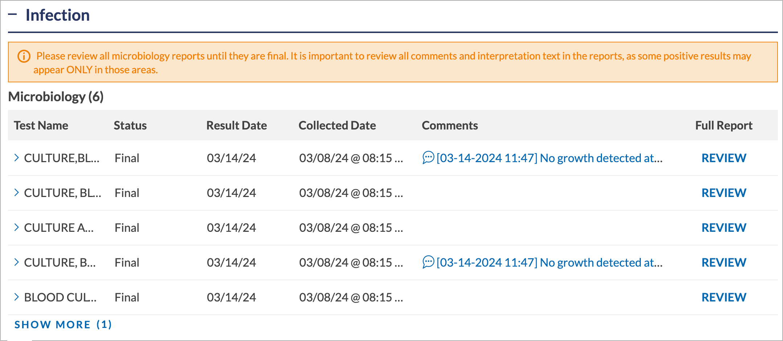This screenshot has height=341, width=783.
Task: Open first row's No growth detected comment
Action: 549,158
